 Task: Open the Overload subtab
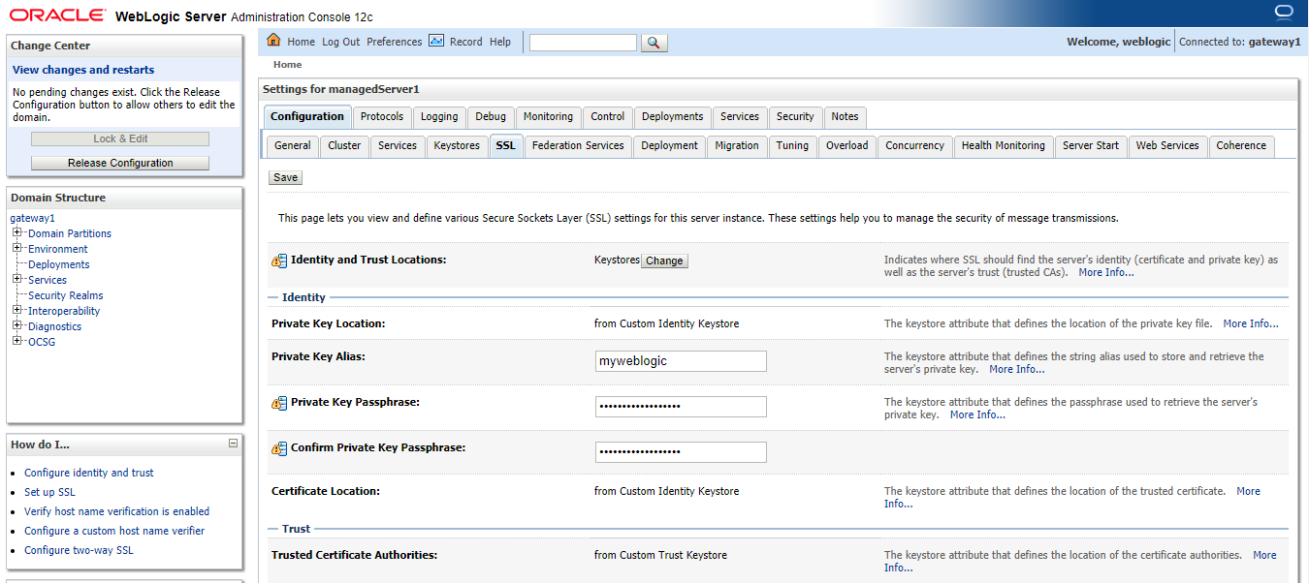tap(846, 145)
